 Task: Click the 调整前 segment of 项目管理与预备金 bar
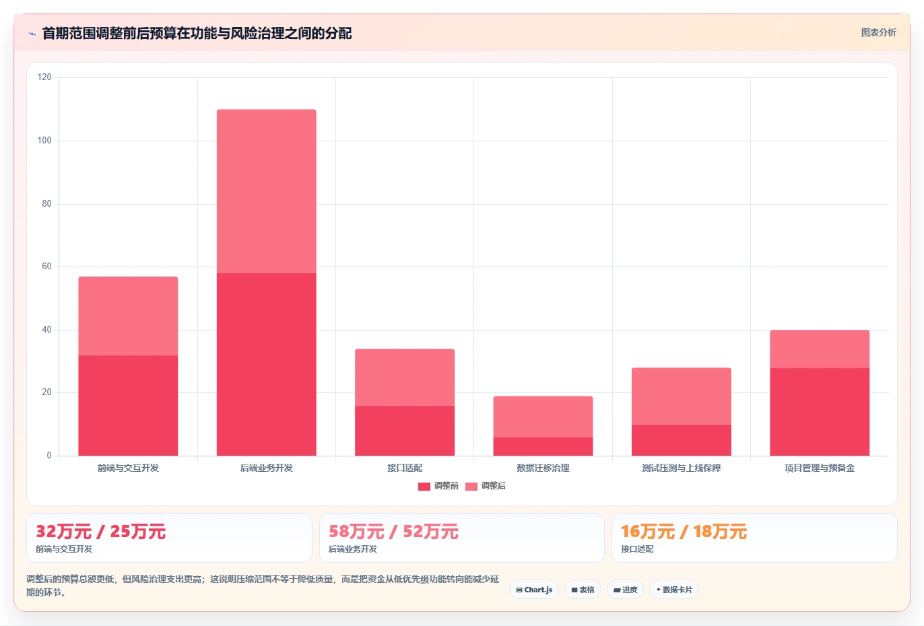pos(820,412)
